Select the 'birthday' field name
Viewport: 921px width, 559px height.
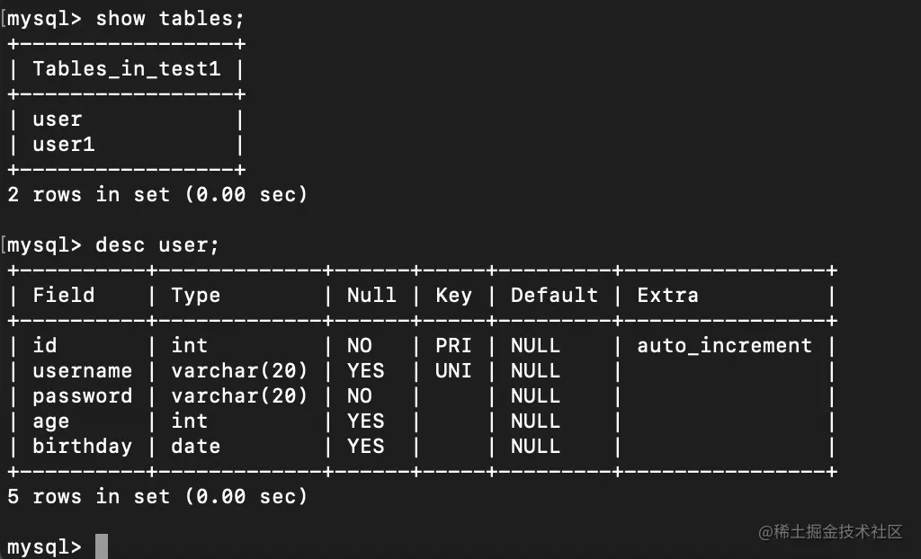82,446
